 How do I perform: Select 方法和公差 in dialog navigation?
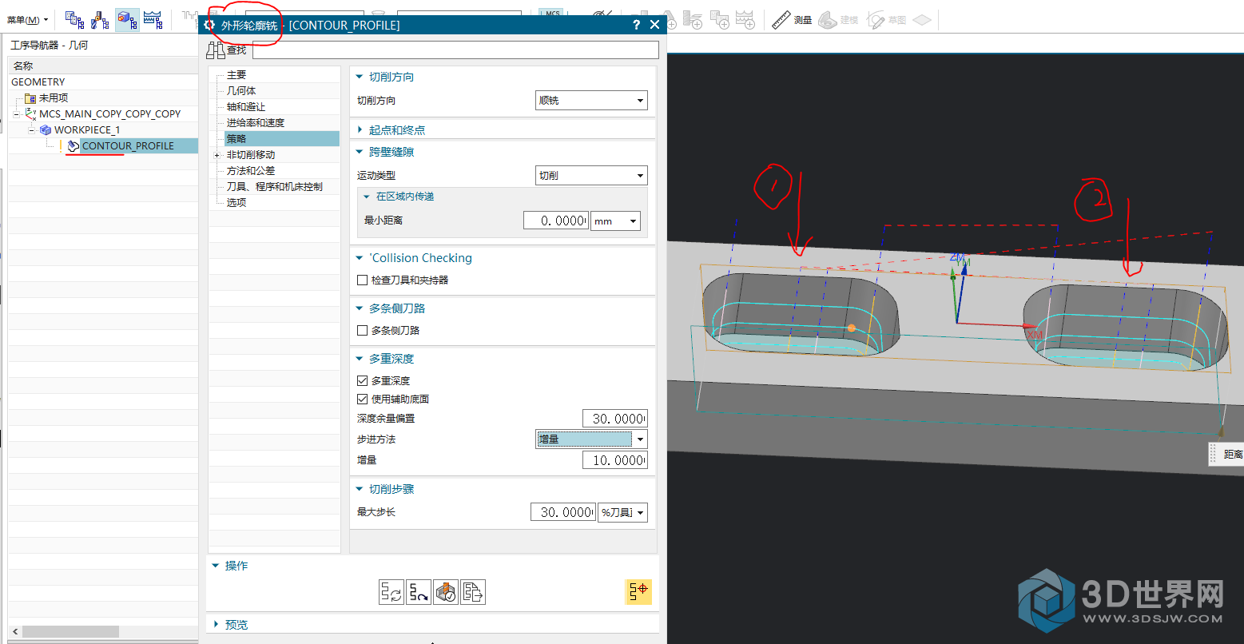coord(251,171)
